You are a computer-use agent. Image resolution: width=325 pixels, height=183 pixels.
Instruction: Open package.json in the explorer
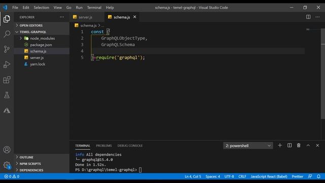pyautogui.click(x=42, y=45)
